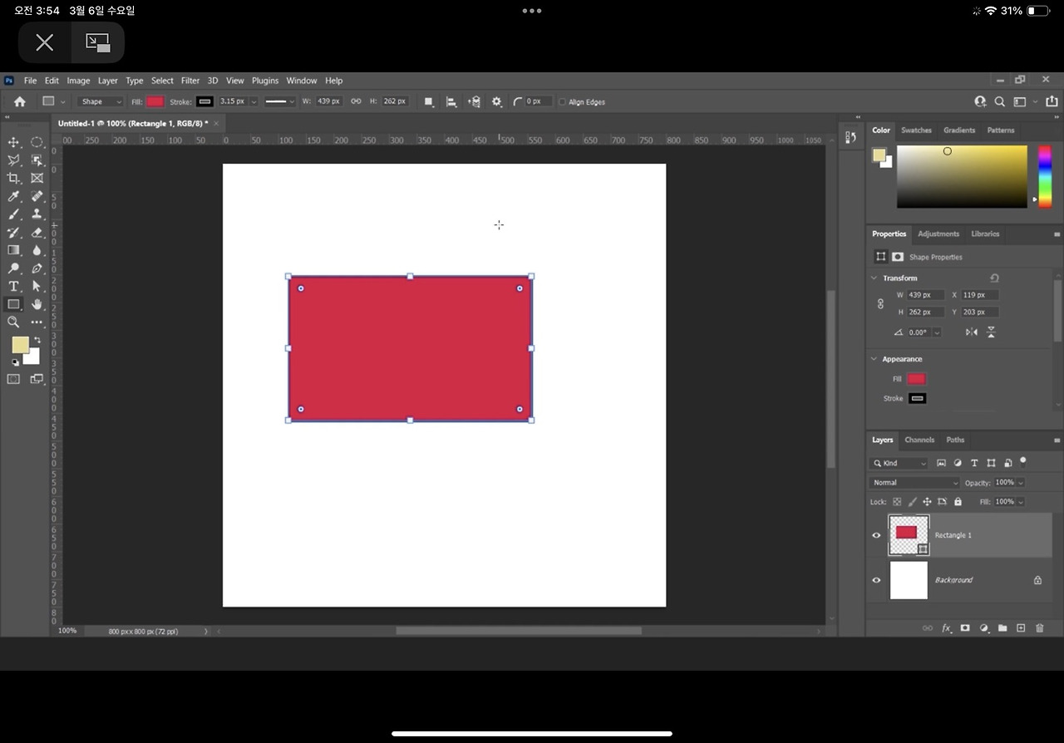Hide the Rectangle 1 layer

click(876, 535)
